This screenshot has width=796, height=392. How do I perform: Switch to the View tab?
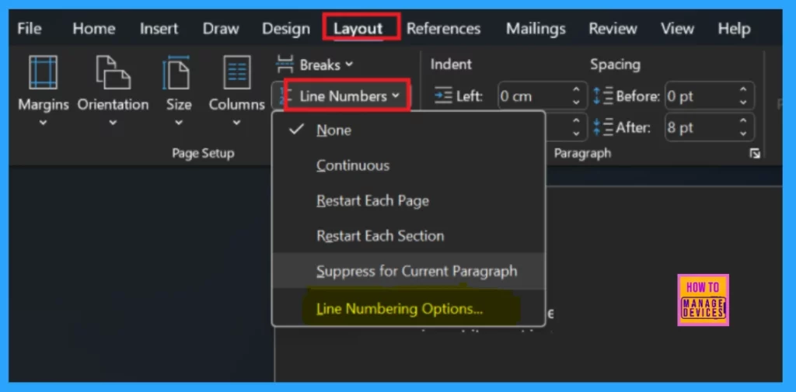pyautogui.click(x=677, y=29)
